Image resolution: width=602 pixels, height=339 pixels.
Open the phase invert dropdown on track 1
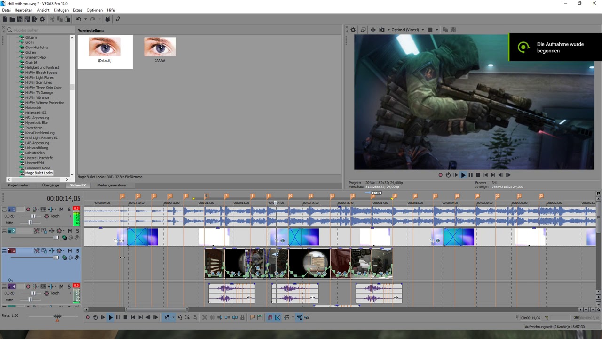55,210
